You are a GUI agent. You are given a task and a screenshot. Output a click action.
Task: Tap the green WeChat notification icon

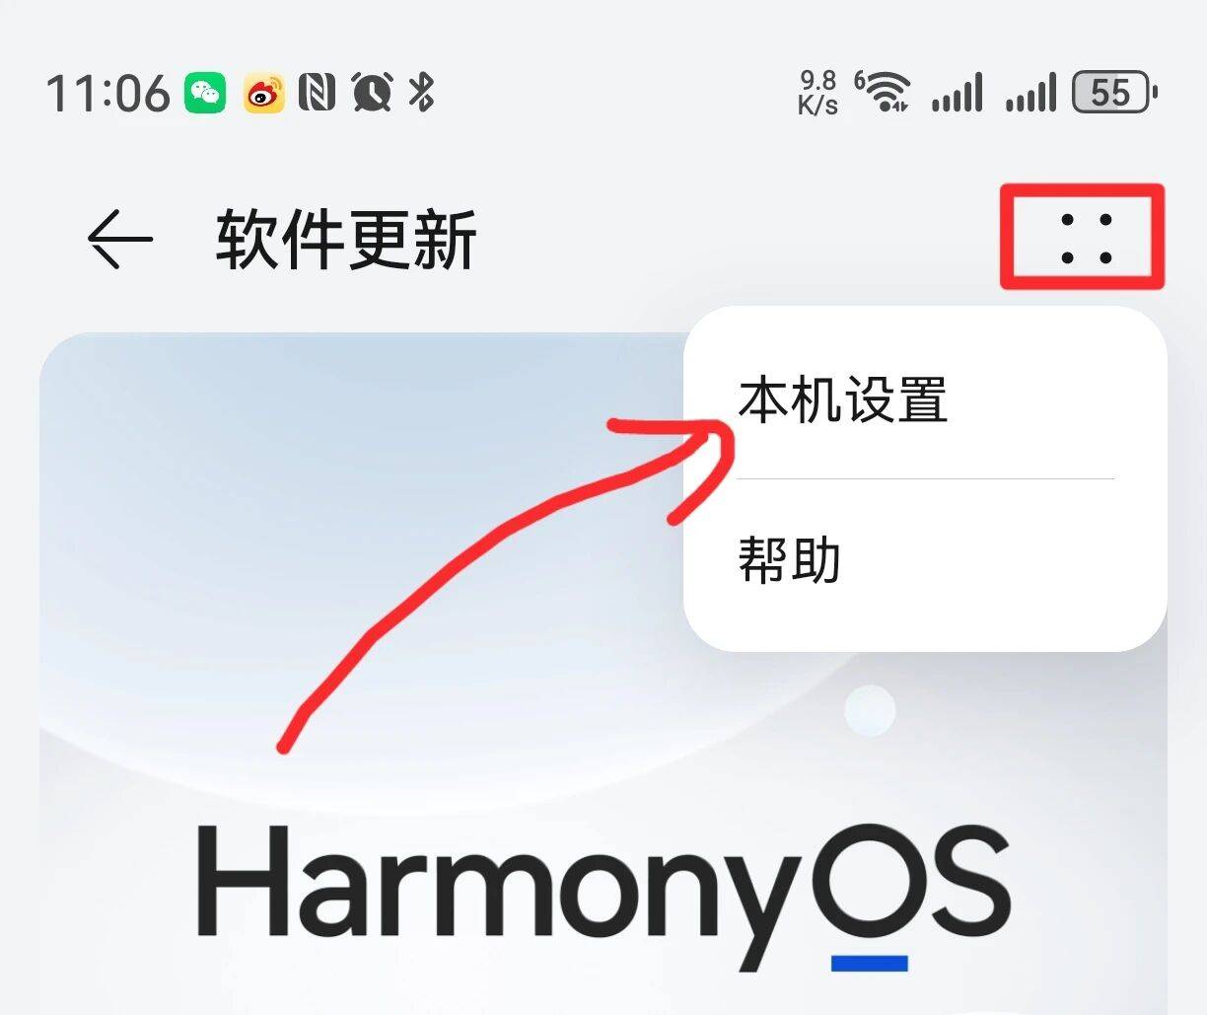coord(205,93)
